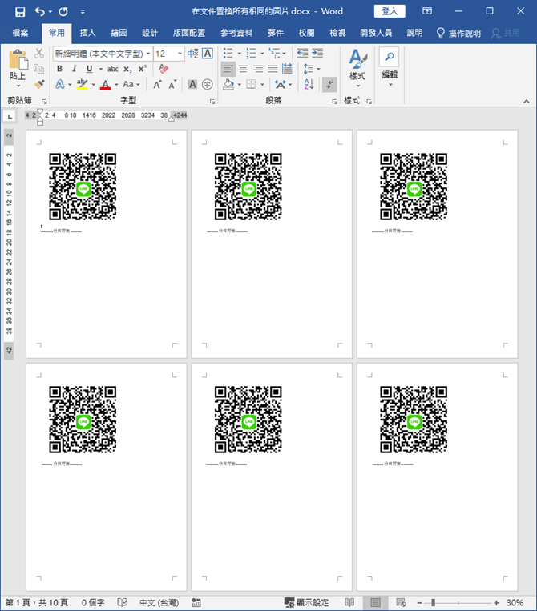Expand the bullets list dropdown arrow

239,54
